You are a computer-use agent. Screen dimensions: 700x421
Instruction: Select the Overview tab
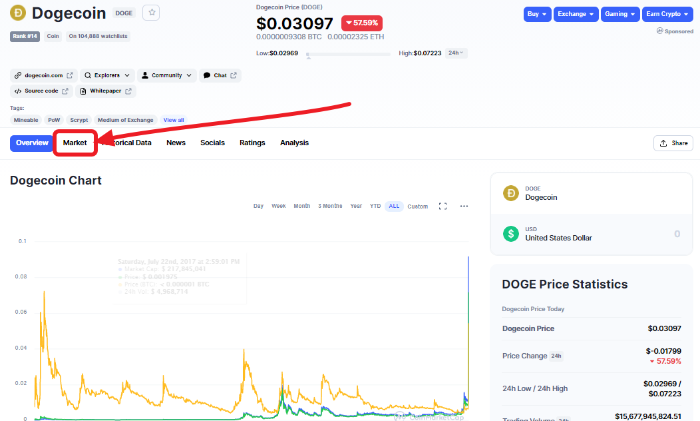pyautogui.click(x=32, y=143)
